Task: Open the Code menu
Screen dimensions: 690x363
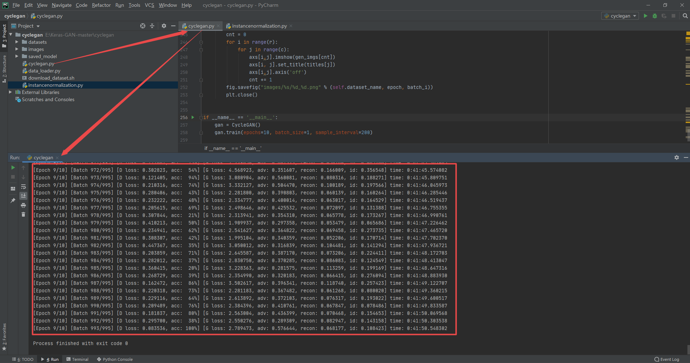Action: [x=82, y=5]
